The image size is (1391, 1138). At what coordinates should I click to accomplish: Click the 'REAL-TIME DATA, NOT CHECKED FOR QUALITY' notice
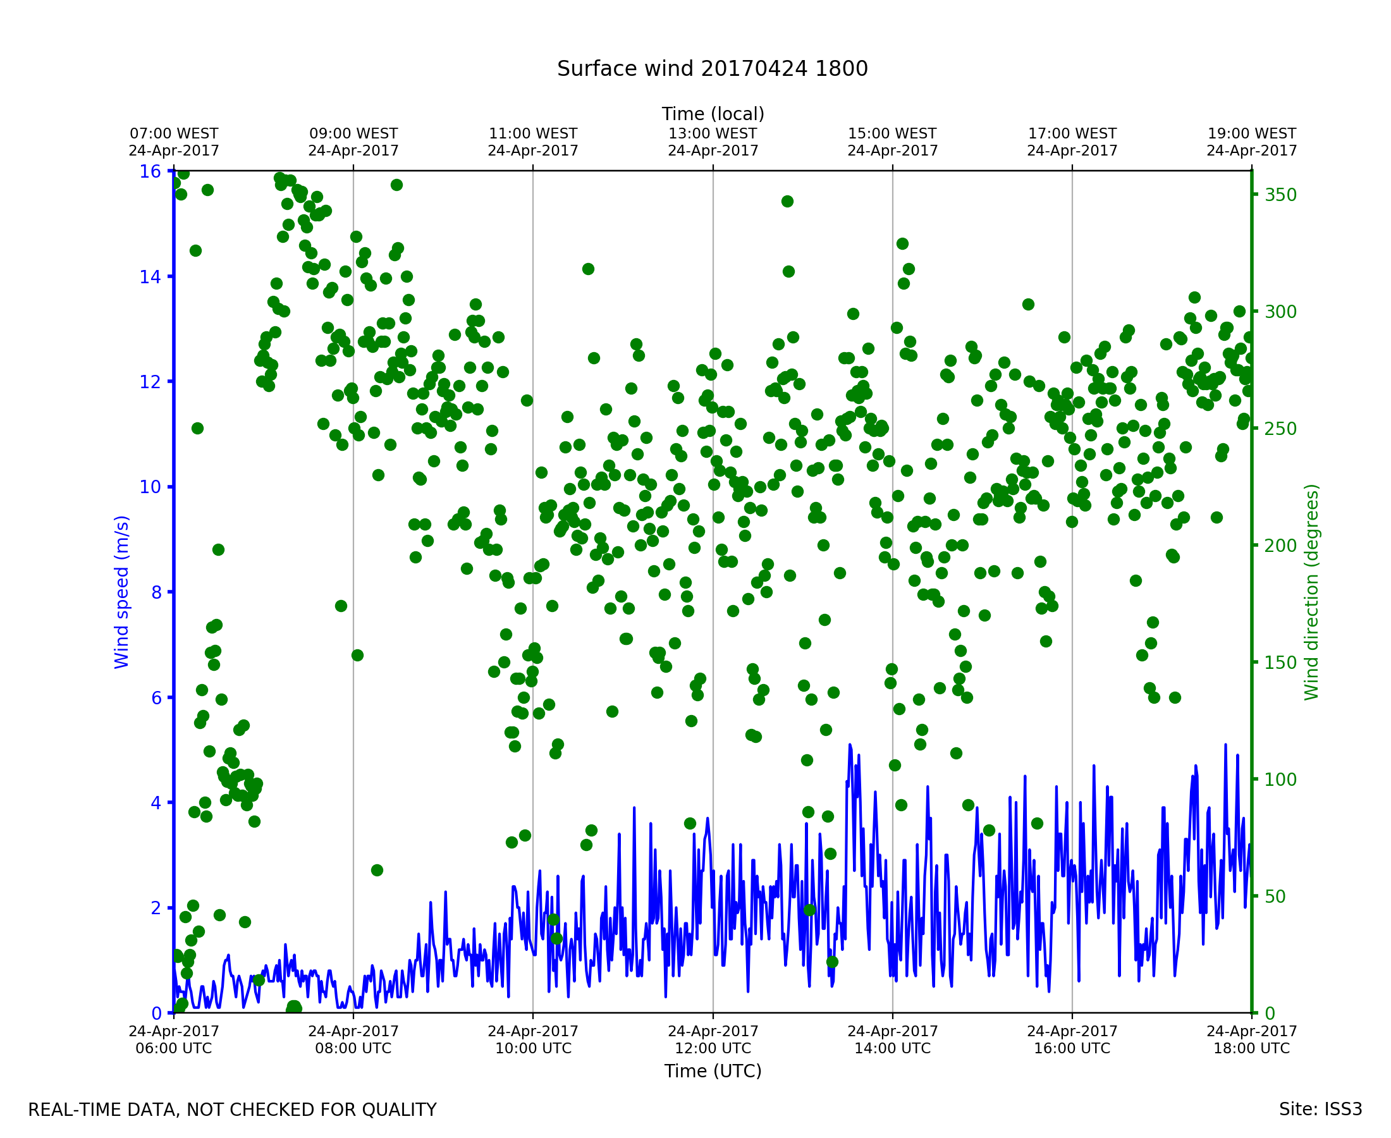click(232, 1110)
